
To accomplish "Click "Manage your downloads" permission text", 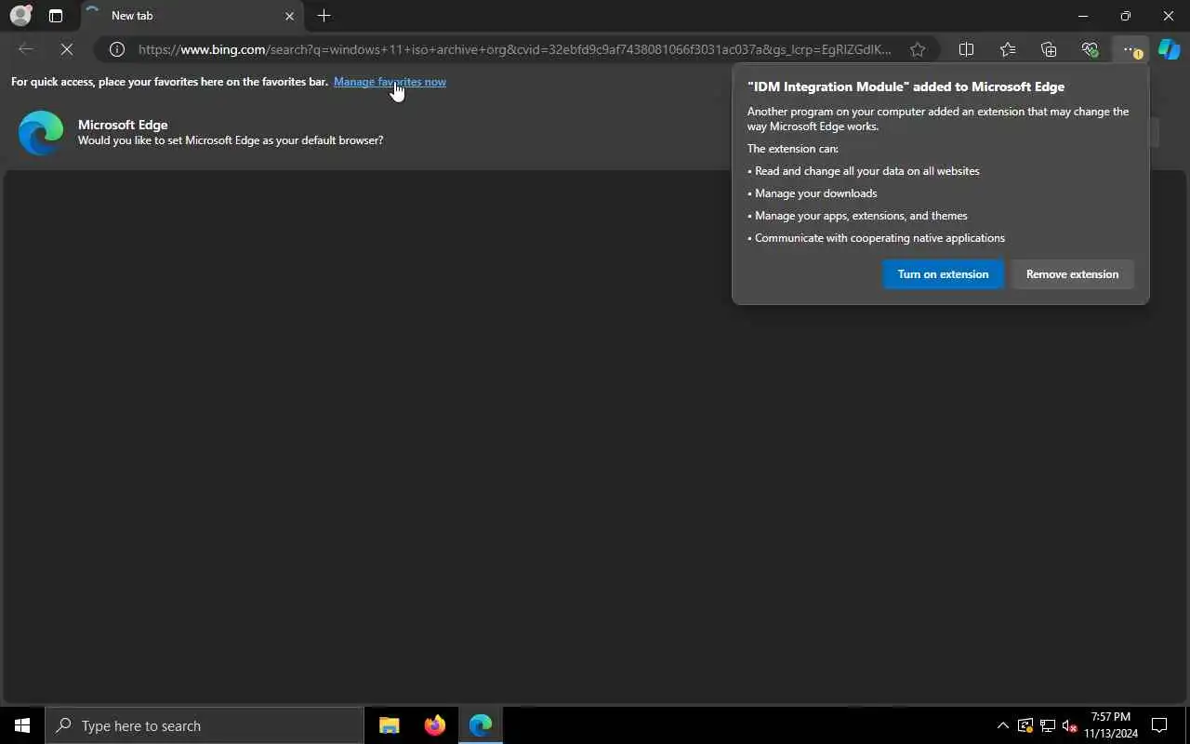I will pyautogui.click(x=815, y=193).
